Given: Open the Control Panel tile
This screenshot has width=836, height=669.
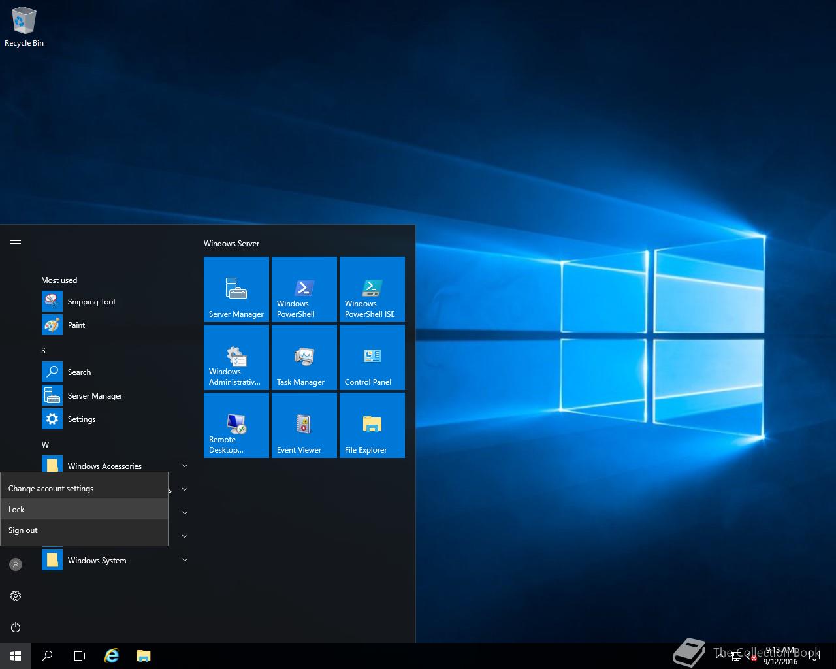Looking at the screenshot, I should pyautogui.click(x=372, y=357).
